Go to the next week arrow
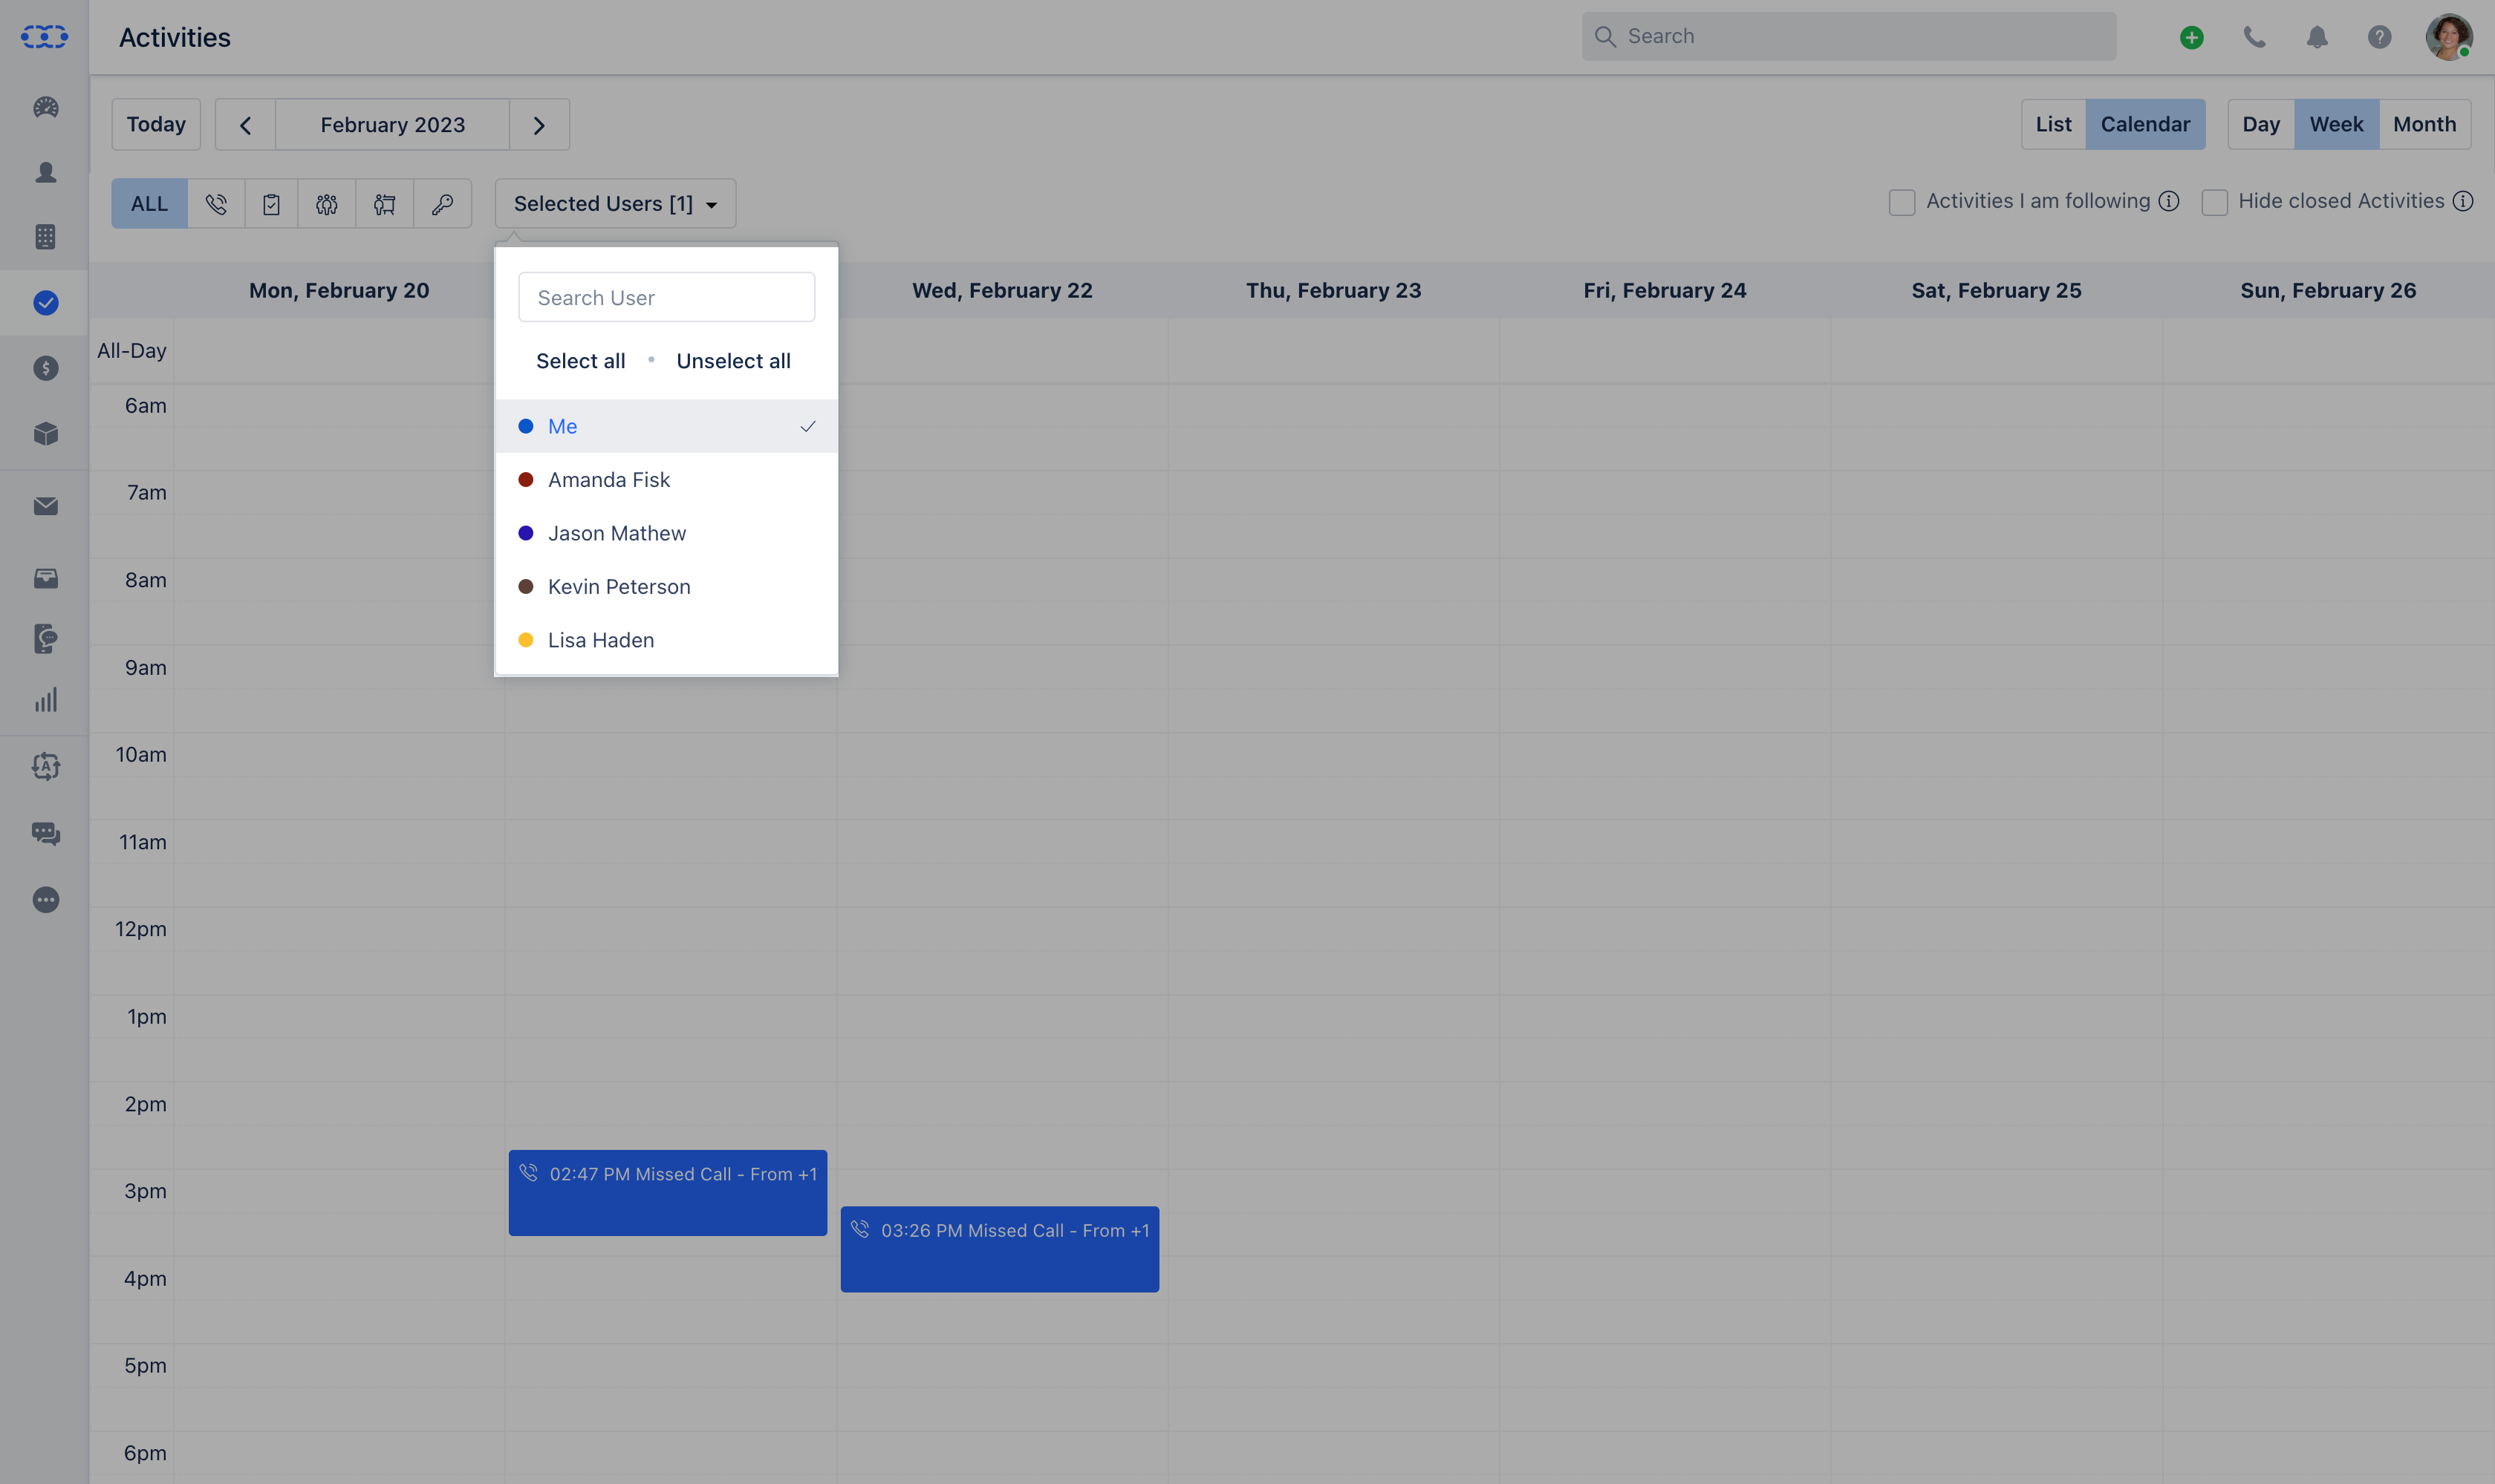Screen dimensions: 2495x1484 539,125
